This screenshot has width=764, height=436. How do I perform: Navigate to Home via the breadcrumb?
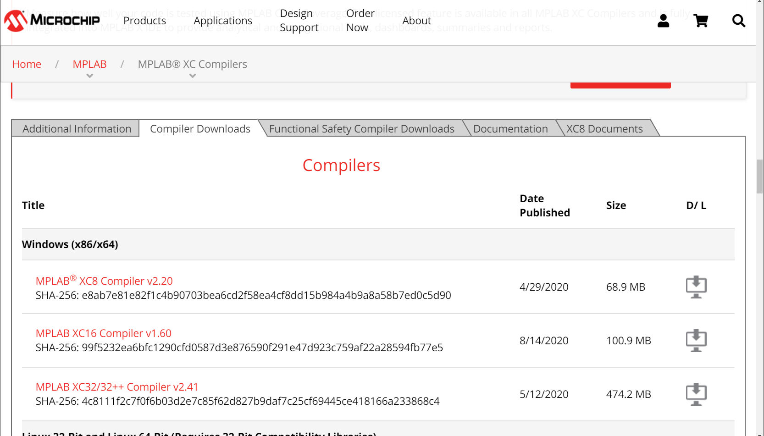[27, 64]
